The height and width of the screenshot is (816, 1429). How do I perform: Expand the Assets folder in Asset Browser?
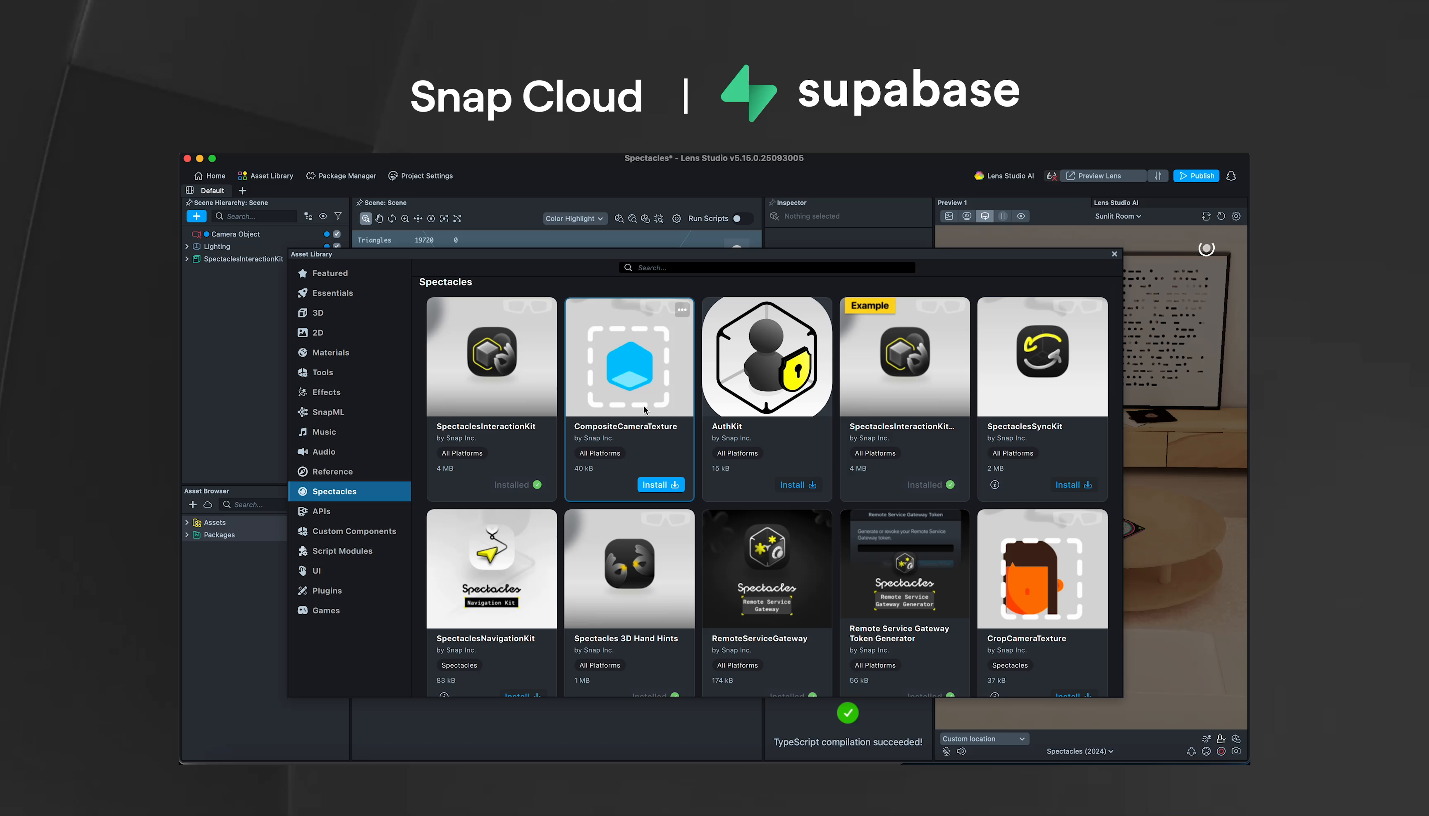(186, 523)
